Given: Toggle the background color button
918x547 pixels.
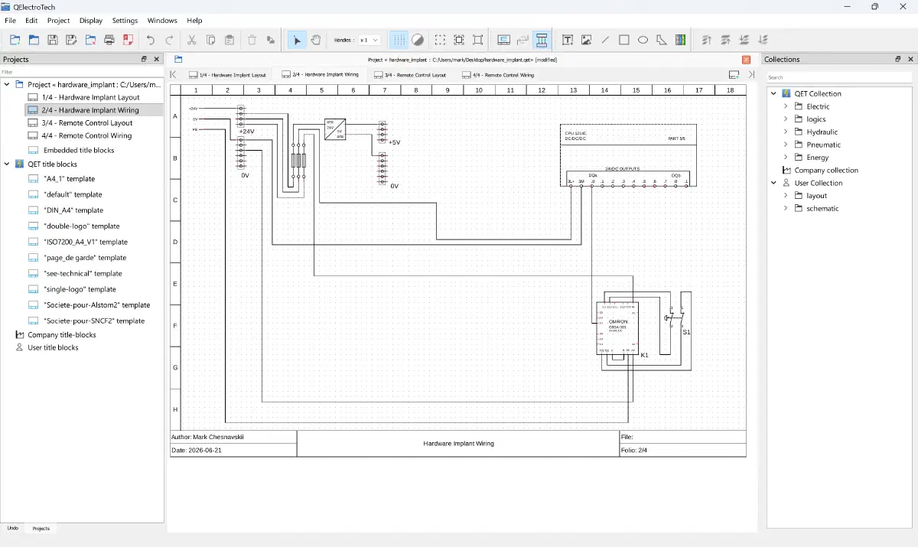Looking at the screenshot, I should pyautogui.click(x=418, y=40).
